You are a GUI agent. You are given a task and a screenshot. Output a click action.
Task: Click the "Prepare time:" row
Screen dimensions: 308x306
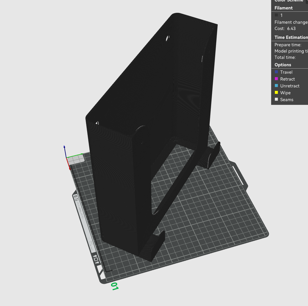coord(288,45)
